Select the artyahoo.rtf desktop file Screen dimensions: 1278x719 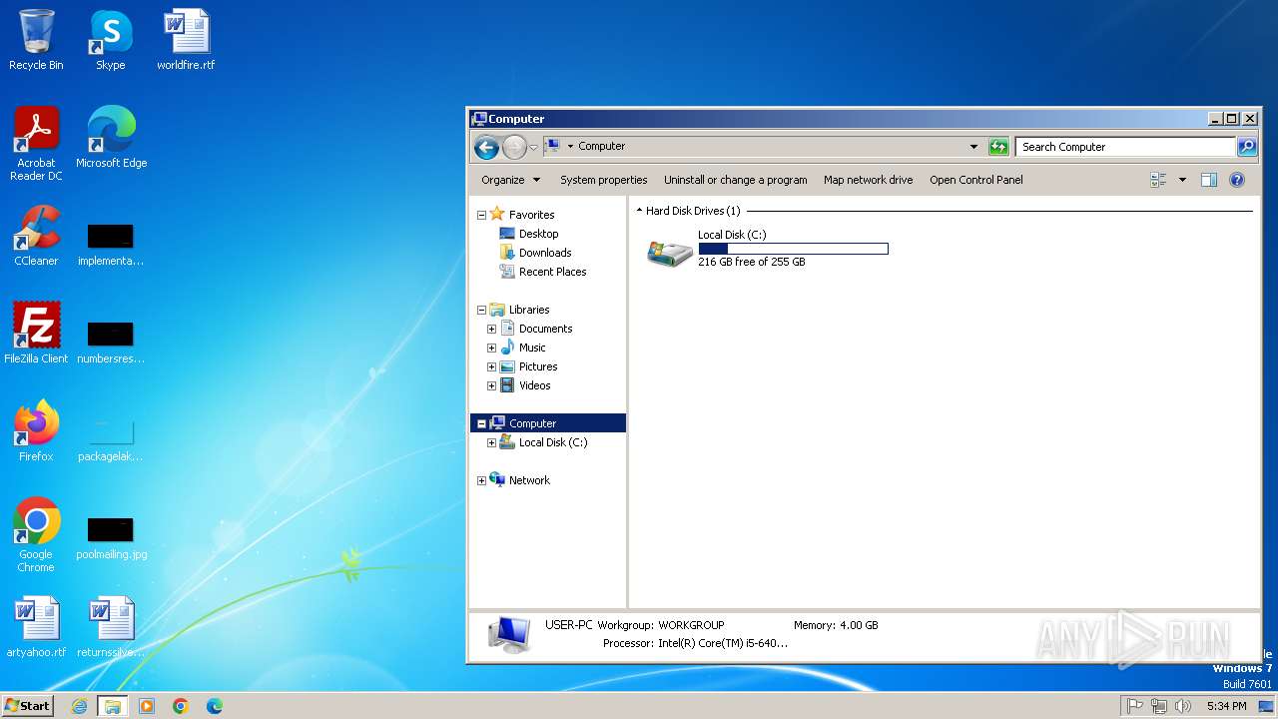tap(36, 627)
